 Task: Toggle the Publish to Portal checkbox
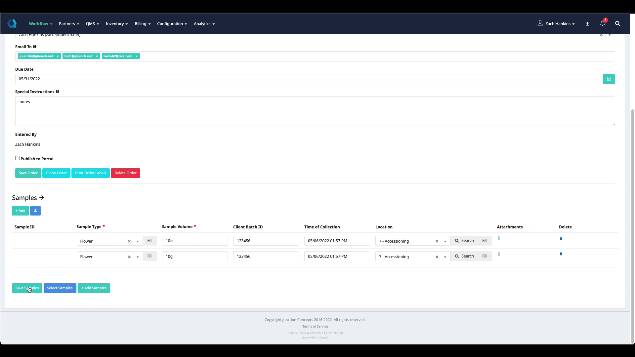(18, 158)
